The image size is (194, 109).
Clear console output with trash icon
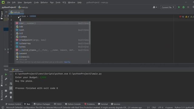[x=11, y=97]
